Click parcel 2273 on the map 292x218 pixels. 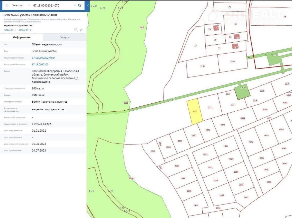[210, 108]
